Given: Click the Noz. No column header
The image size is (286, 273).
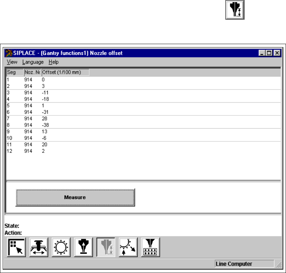Looking at the screenshot, I should pos(32,72).
